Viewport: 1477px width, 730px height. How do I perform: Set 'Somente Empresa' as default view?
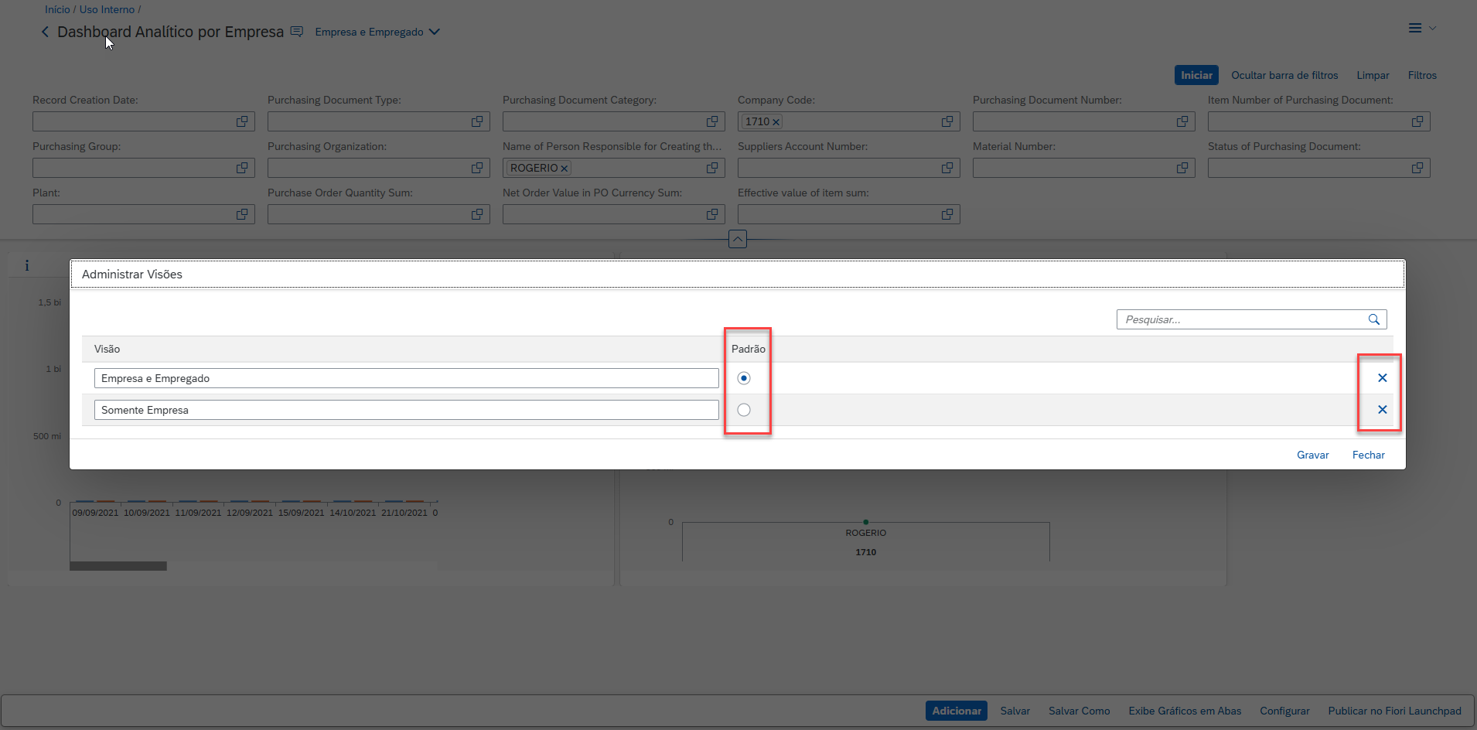click(744, 410)
